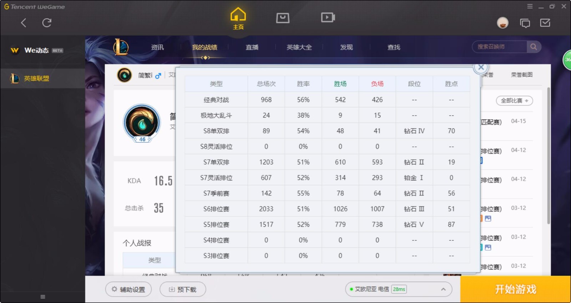
Task: Click the match list scrollbar
Action: (549, 156)
